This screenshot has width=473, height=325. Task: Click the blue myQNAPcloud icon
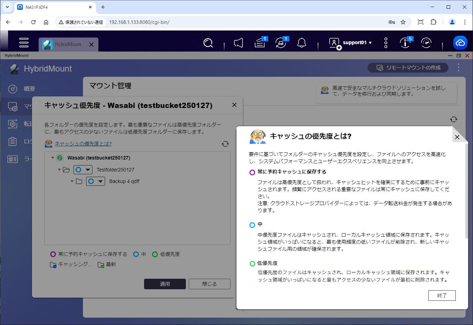[460, 43]
